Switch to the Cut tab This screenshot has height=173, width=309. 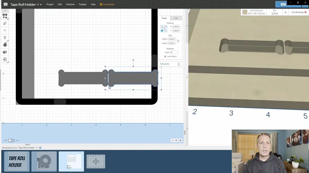[176, 18]
